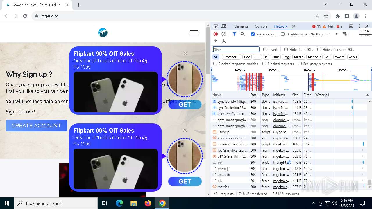
Task: Click the 55 errors counter
Action: pyautogui.click(x=316, y=26)
